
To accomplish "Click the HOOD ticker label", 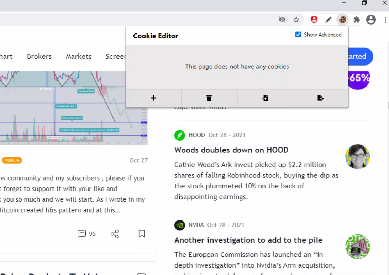I will [196, 135].
